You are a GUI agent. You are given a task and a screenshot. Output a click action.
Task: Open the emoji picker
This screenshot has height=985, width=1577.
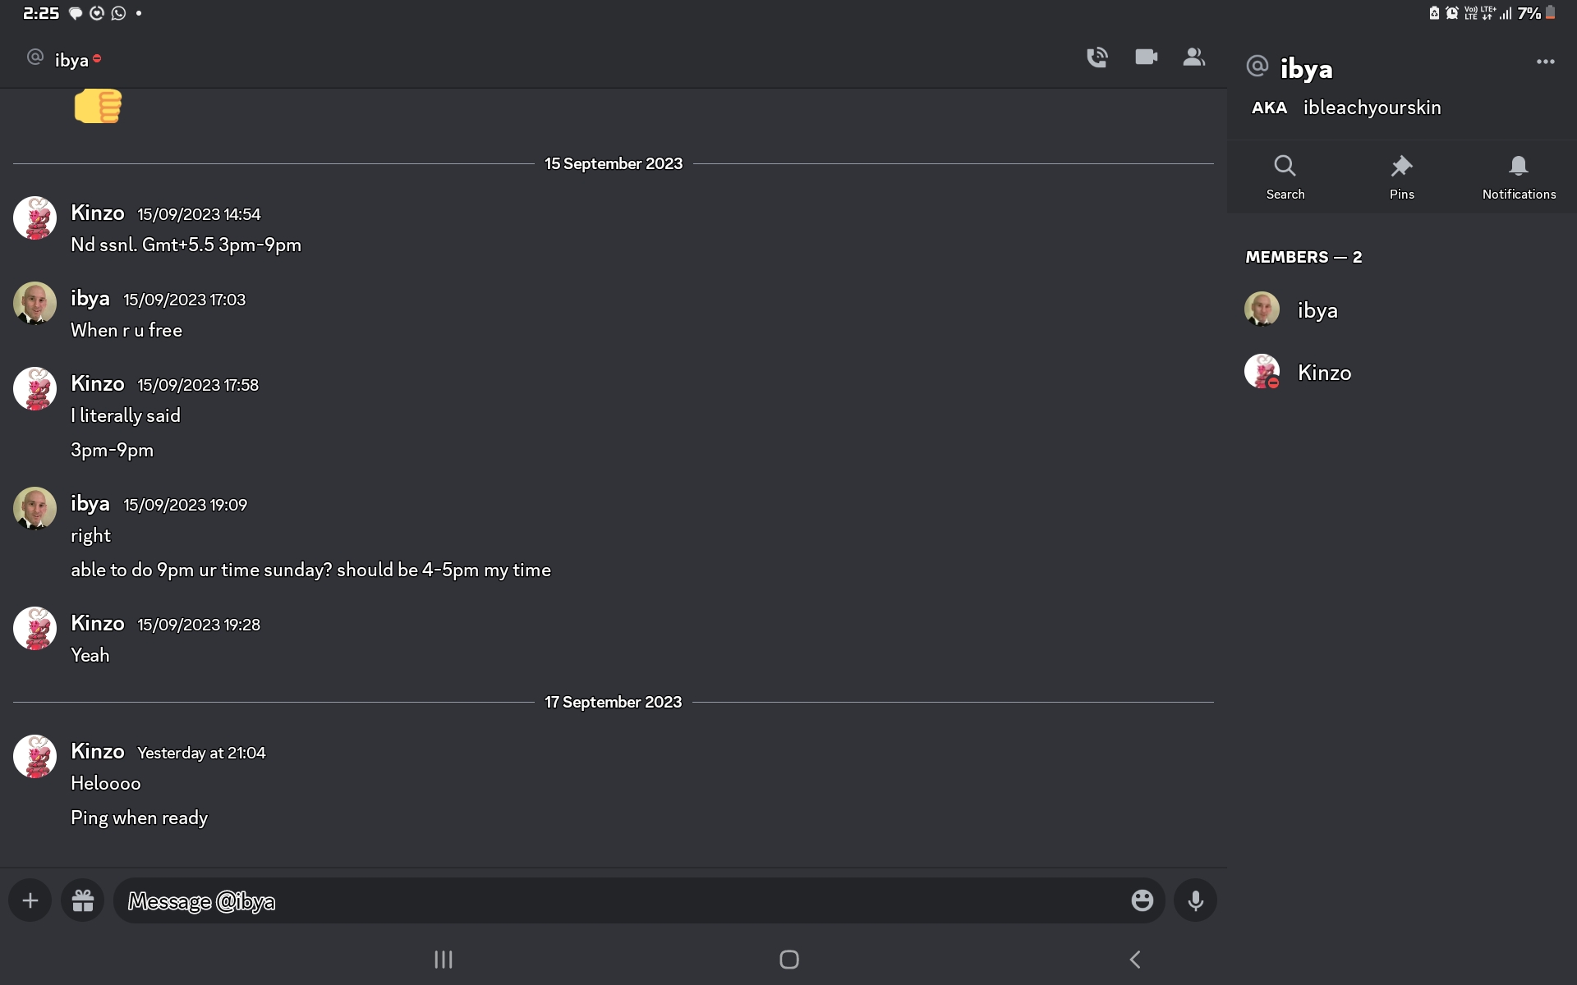tap(1141, 900)
